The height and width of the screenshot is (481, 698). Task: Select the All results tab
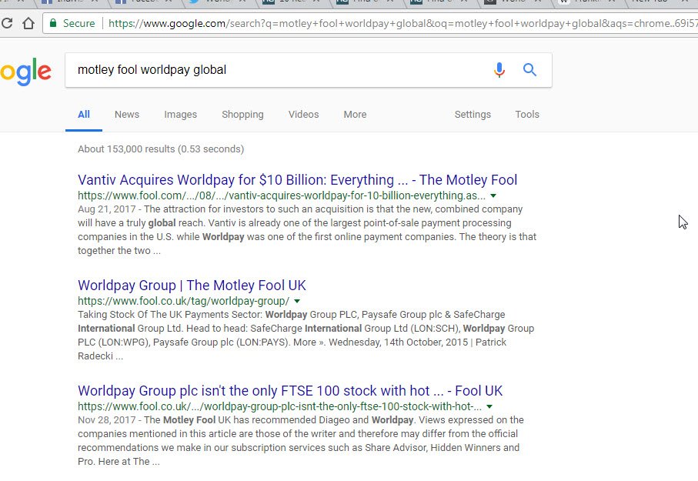[x=84, y=115]
